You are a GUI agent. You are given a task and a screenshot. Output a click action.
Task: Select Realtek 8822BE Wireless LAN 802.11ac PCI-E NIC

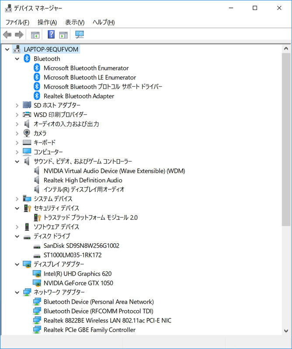click(x=108, y=320)
